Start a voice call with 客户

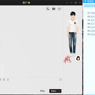[x=48, y=9]
